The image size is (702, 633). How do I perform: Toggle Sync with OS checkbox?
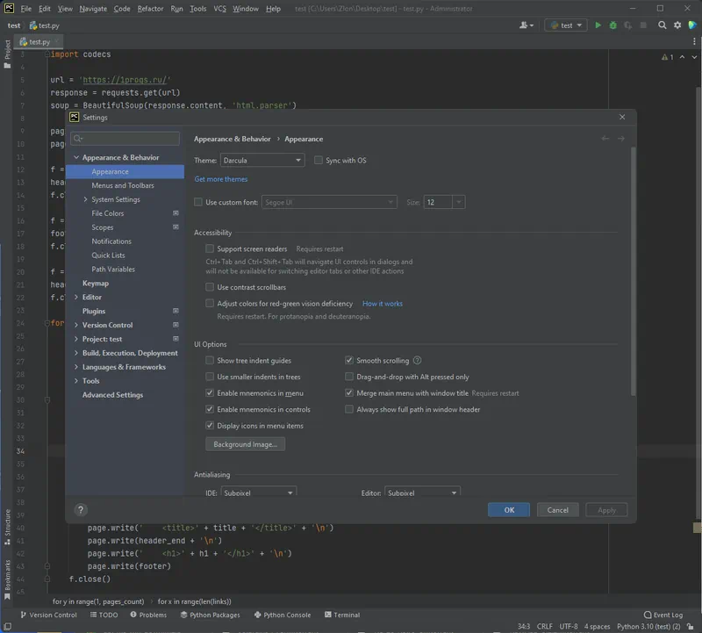pyautogui.click(x=319, y=161)
